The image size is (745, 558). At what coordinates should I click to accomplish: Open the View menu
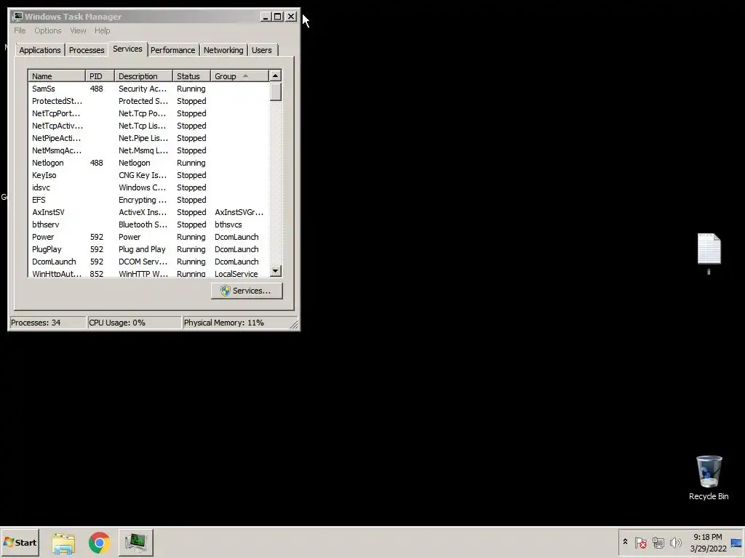point(78,31)
